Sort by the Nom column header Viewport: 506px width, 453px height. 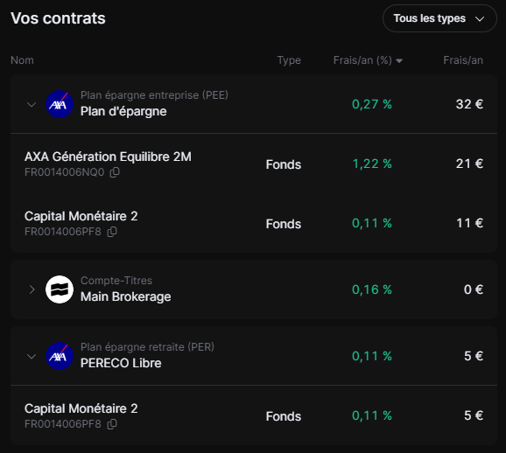click(x=22, y=60)
